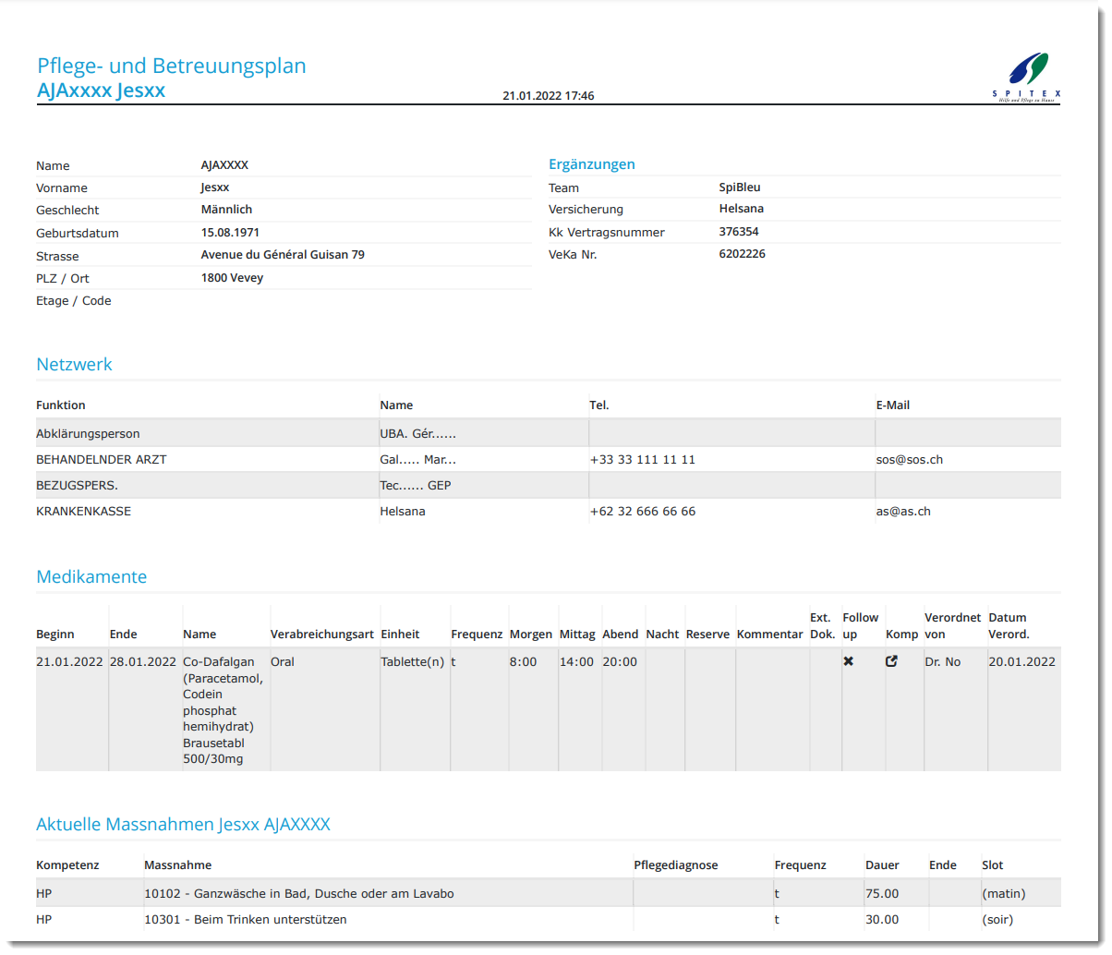The image size is (1112, 955).
Task: Click the BEHANDELNDER ARZT network row
Action: pyautogui.click(x=102, y=459)
